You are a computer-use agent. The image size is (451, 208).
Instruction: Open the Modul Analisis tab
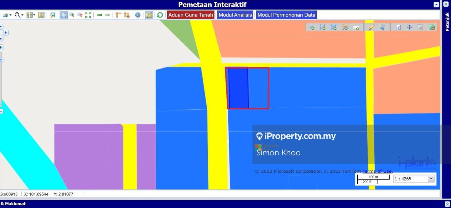(235, 15)
